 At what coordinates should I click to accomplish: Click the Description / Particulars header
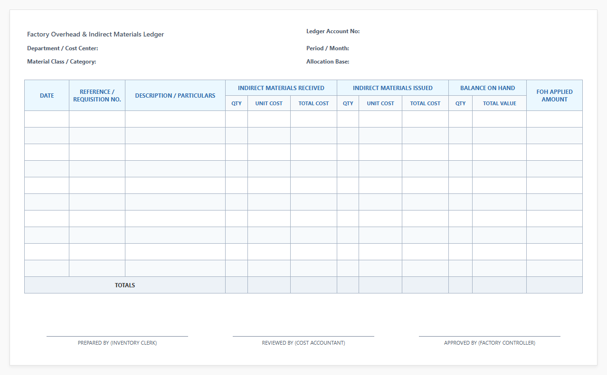(175, 95)
